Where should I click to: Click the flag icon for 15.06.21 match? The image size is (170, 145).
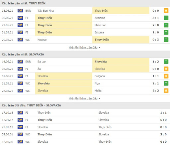tap(20, 11)
